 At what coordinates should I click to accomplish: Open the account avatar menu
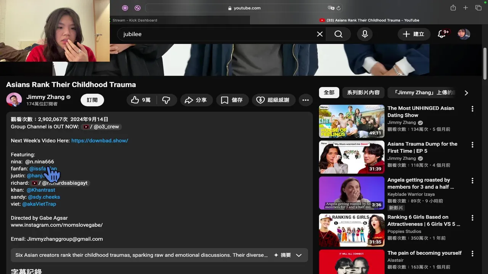point(464,34)
